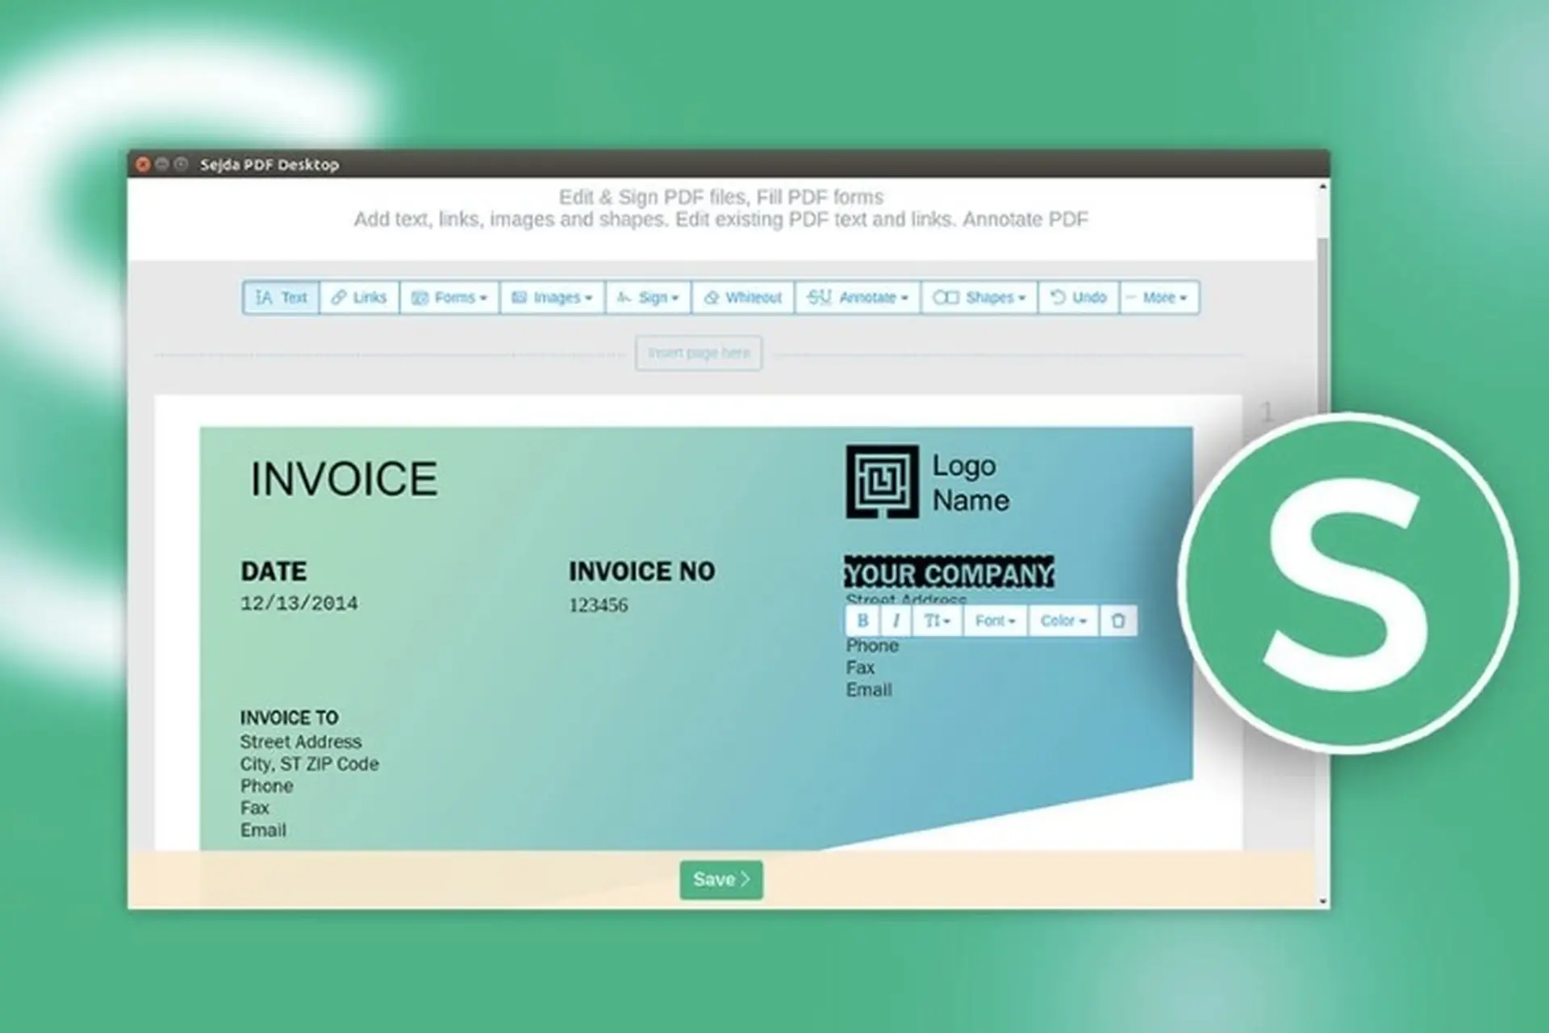Click the large Sejda S logo
This screenshot has height=1033, width=1549.
pyautogui.click(x=1347, y=583)
